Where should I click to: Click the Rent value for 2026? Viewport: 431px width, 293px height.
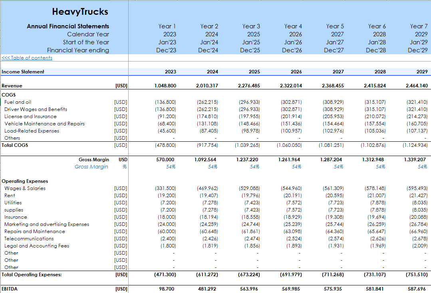pyautogui.click(x=293, y=196)
